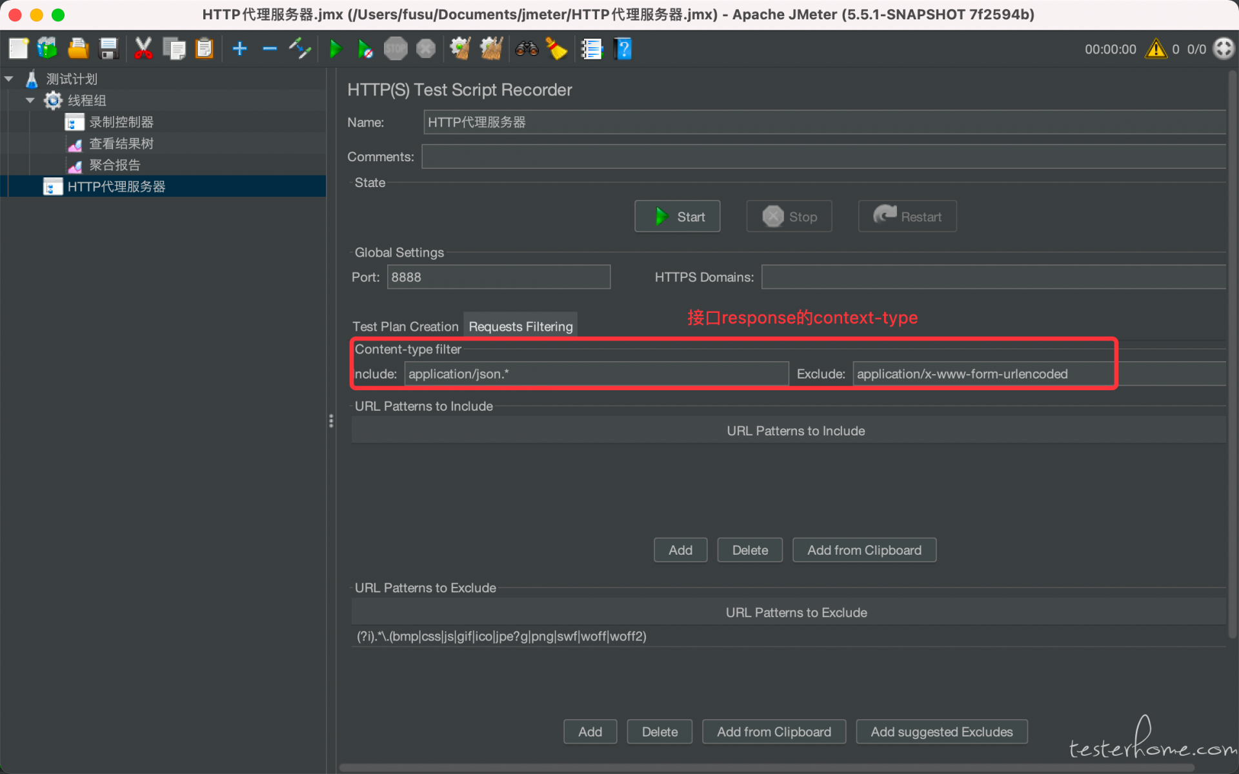Click the toolbar Stop test icon
Screen dimensions: 1239x774
click(396, 49)
